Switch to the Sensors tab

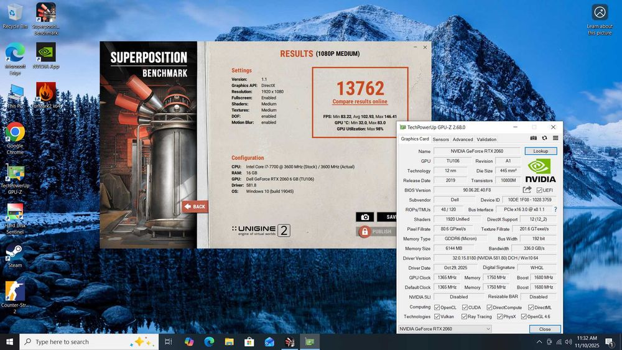coord(440,139)
